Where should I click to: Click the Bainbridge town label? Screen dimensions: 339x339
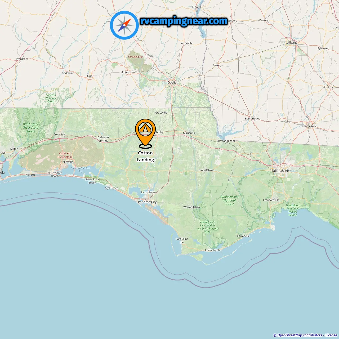(252, 118)
